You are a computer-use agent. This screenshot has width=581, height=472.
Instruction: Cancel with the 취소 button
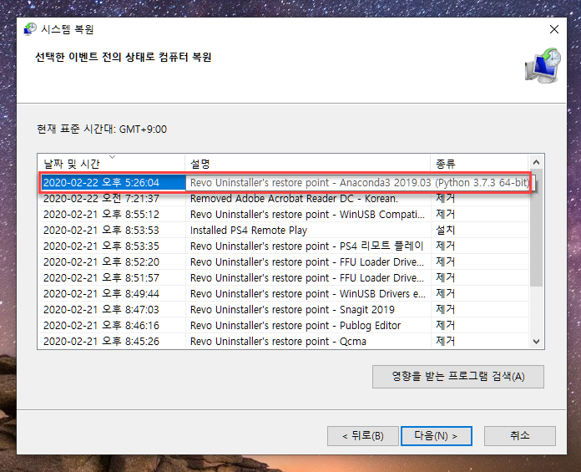click(x=519, y=436)
